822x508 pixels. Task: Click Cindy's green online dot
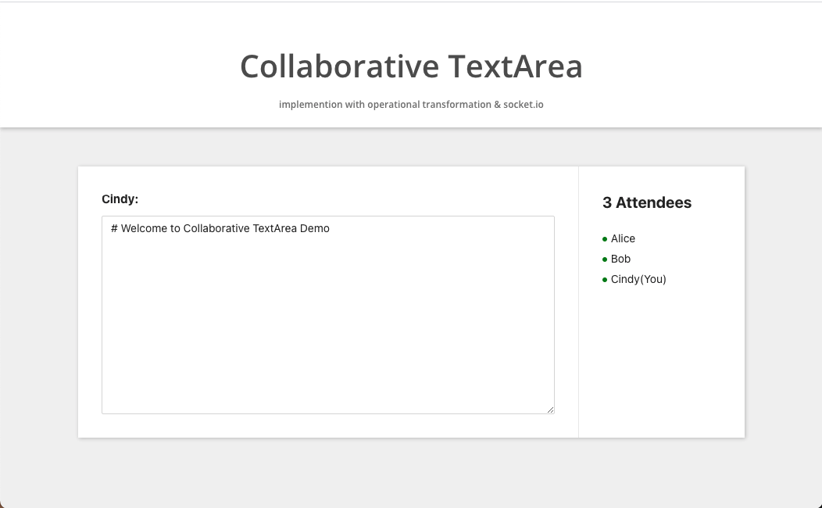pyautogui.click(x=604, y=279)
